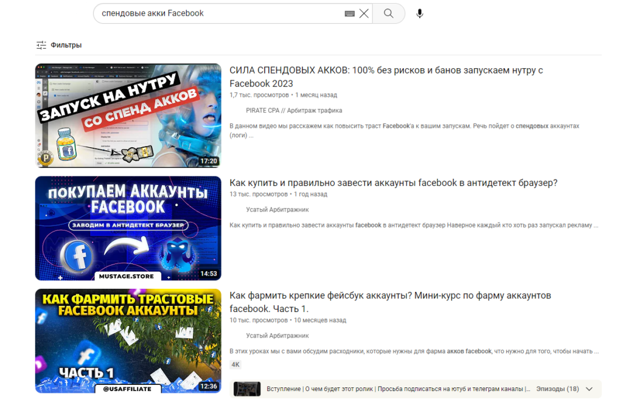
Task: Click snippet Как купить и правильно завести аккаунты facebook в антидетект
Action: point(414,225)
